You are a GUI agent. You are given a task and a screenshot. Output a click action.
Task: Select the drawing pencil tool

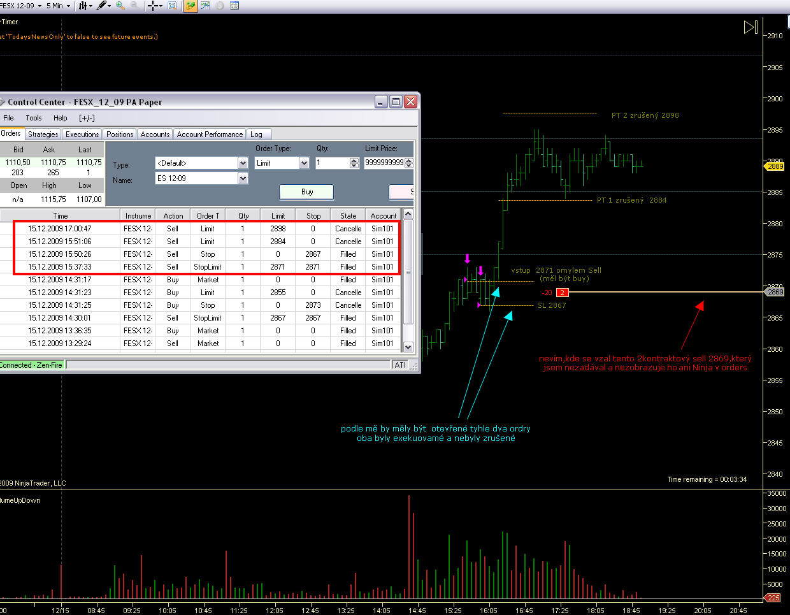tap(101, 6)
